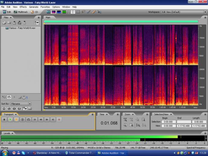208x156 pixels.
Task: Click Selection Begin time field
Action: [169, 122]
